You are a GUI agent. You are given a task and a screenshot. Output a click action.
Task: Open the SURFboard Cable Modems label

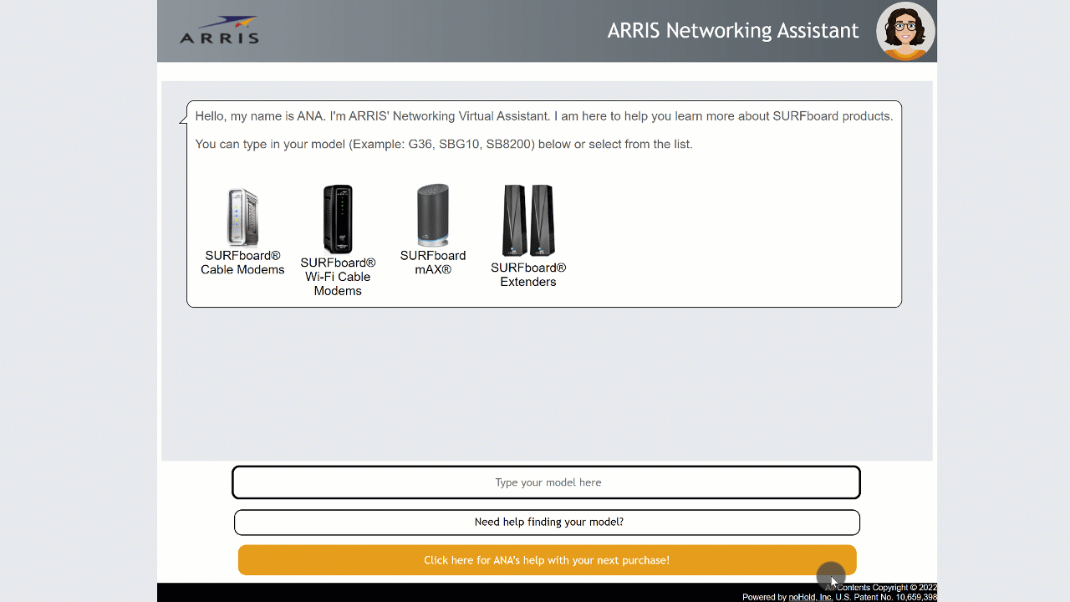242,263
